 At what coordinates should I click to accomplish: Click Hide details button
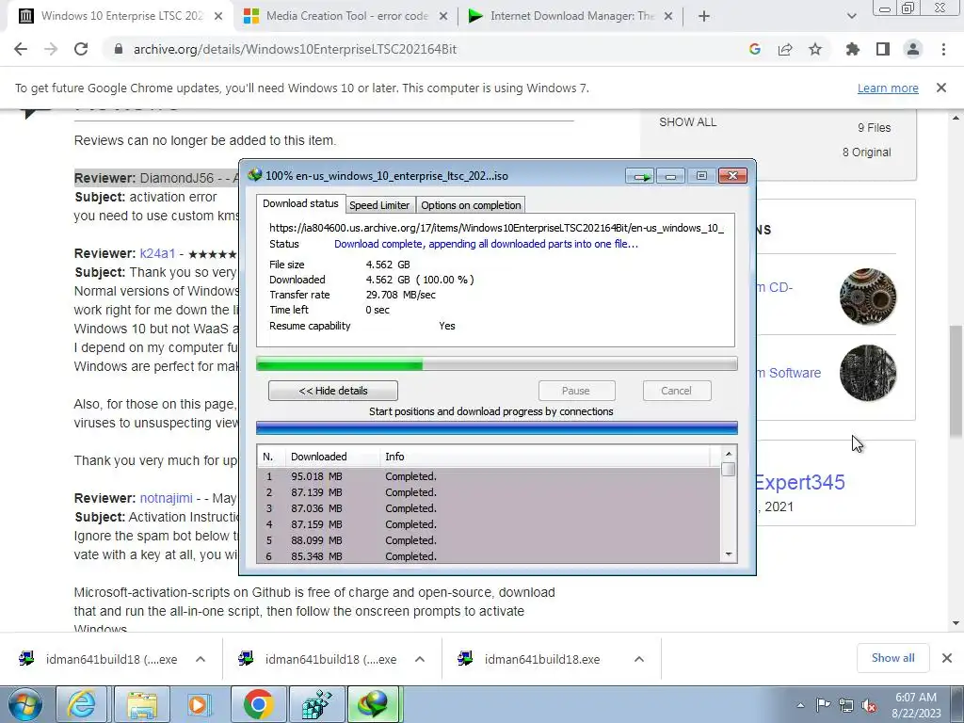point(333,391)
